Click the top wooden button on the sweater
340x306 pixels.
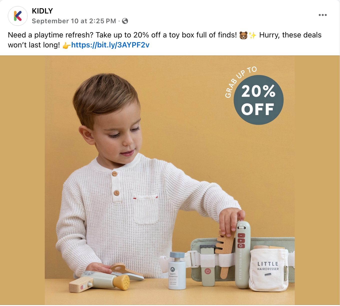(114, 174)
